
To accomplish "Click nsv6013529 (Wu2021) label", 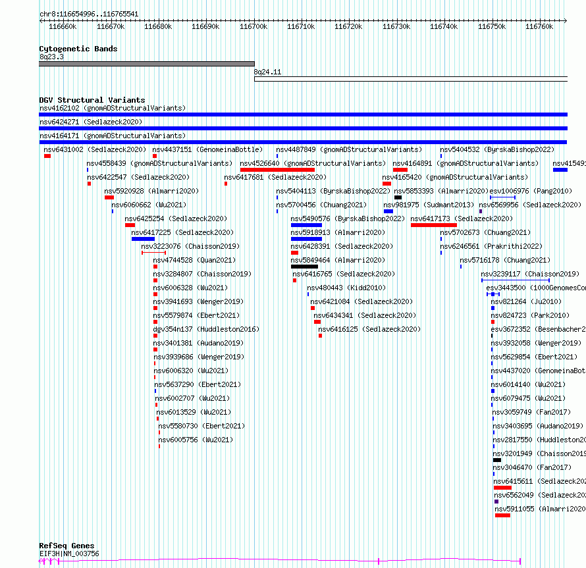I will [x=194, y=412].
